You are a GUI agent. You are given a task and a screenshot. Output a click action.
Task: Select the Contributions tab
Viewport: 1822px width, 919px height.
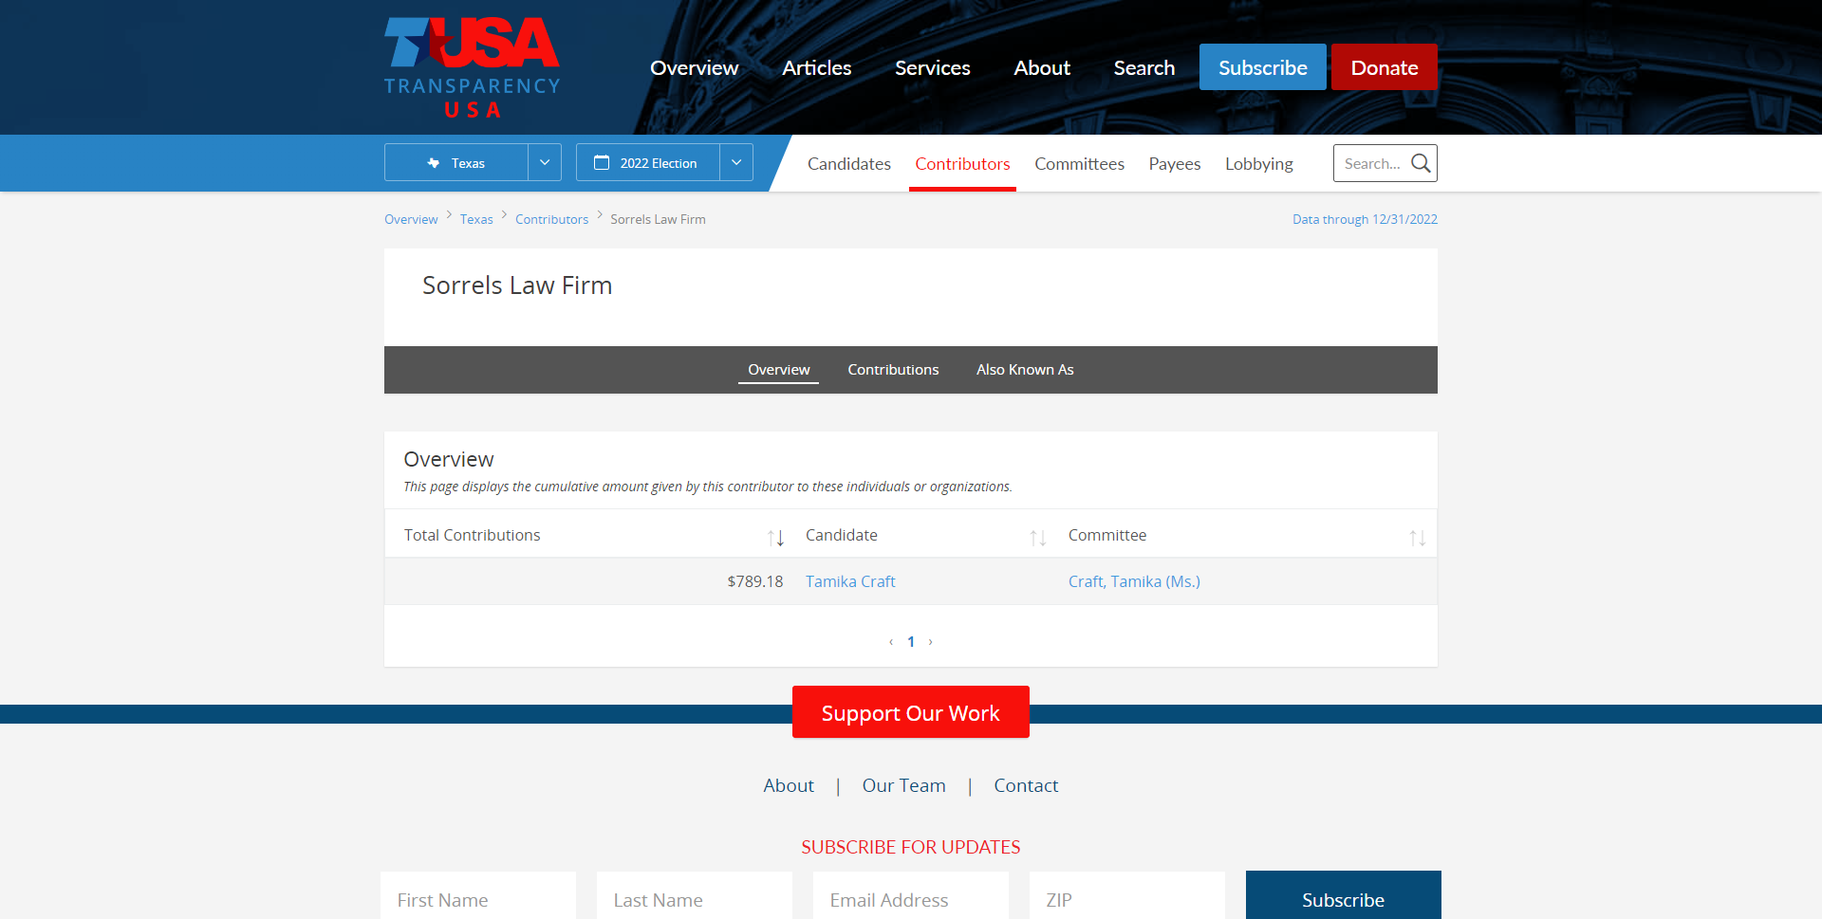893,370
